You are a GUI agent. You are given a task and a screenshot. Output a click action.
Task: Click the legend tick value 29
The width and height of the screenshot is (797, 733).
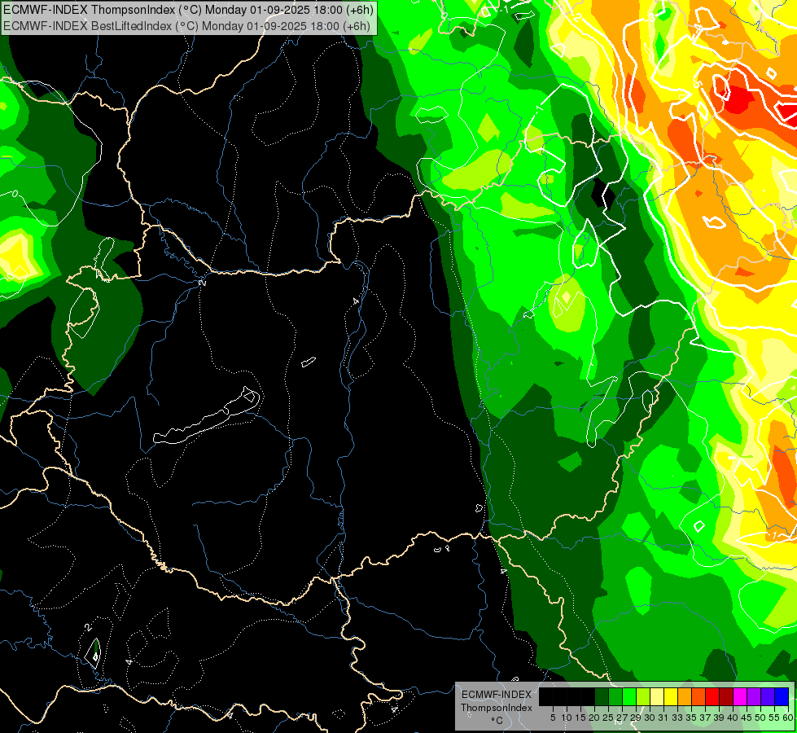coord(636,718)
